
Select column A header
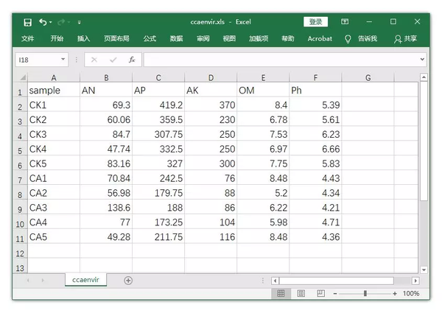pos(54,78)
